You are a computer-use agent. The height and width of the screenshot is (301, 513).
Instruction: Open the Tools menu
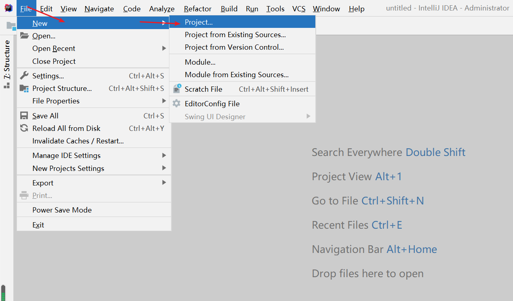coord(276,8)
